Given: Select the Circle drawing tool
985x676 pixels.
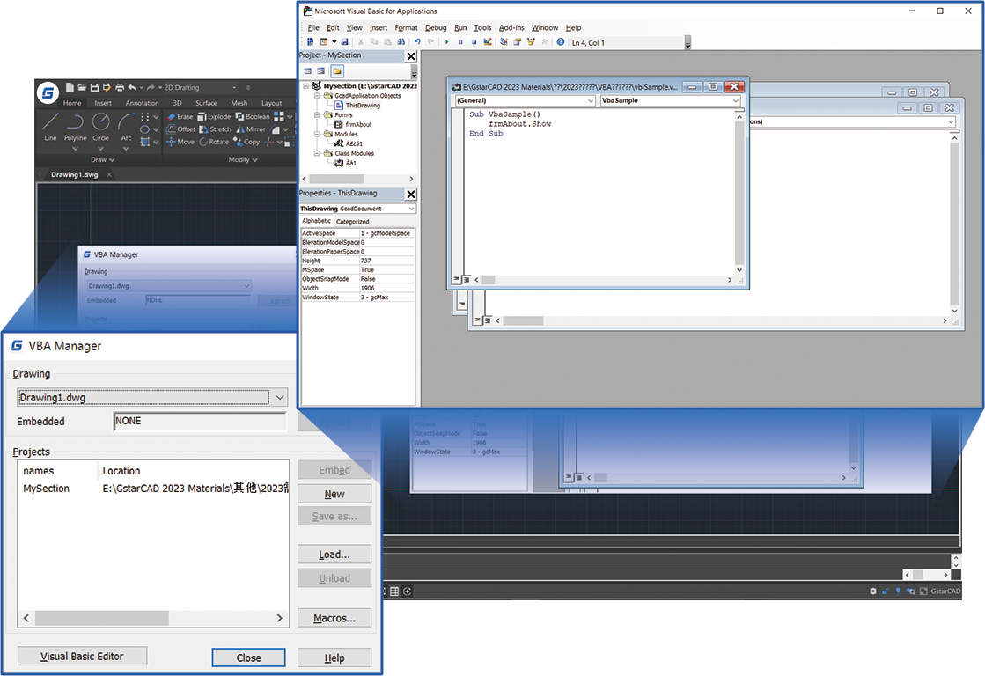Looking at the screenshot, I should coord(100,127).
